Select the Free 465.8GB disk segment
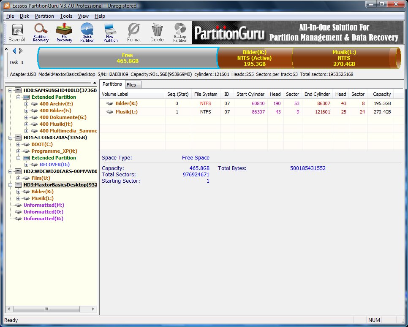The width and height of the screenshot is (408, 327). click(x=128, y=58)
